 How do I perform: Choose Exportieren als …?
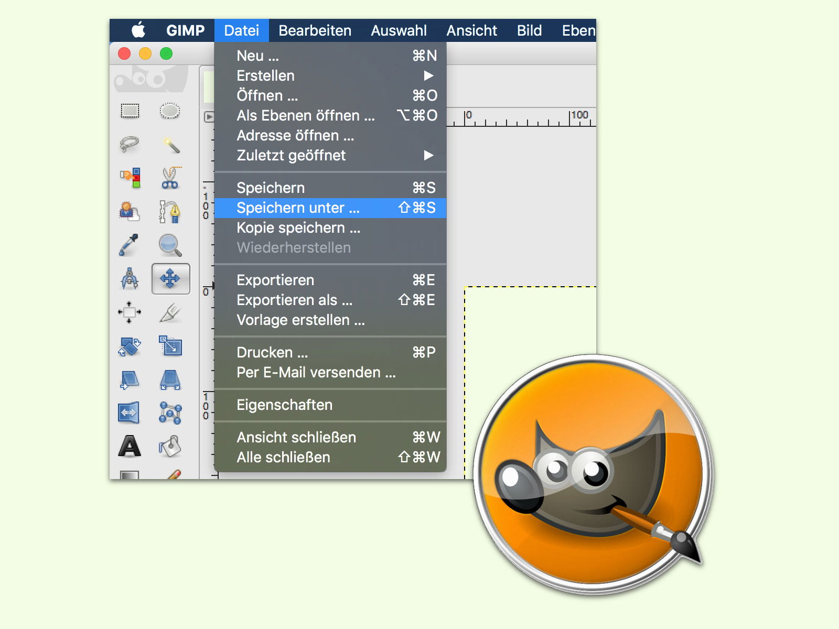point(330,300)
